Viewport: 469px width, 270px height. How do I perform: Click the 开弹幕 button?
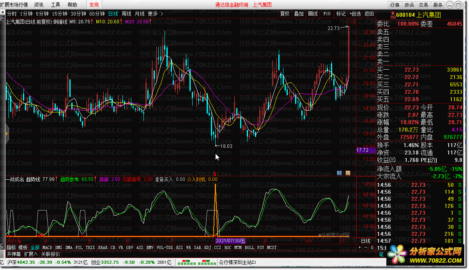[x=14, y=254]
